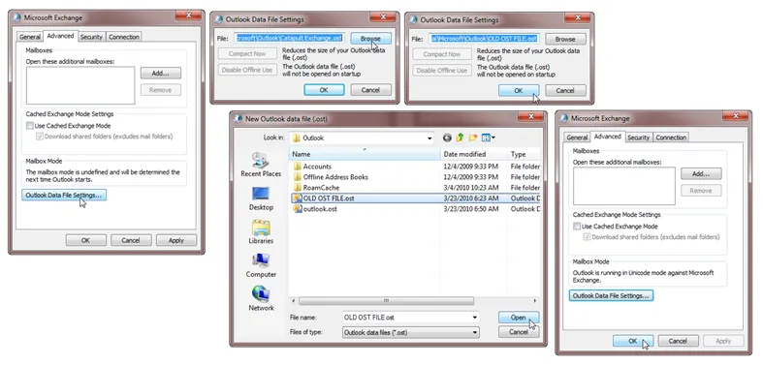This screenshot has width=763, height=365.
Task: Click "3/23/2010 6:50 AM" date cell
Action: (x=471, y=209)
